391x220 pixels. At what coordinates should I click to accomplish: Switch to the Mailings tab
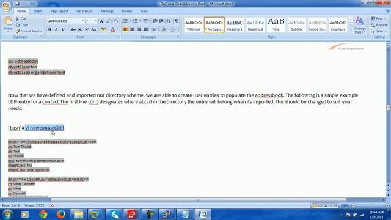pos(108,11)
